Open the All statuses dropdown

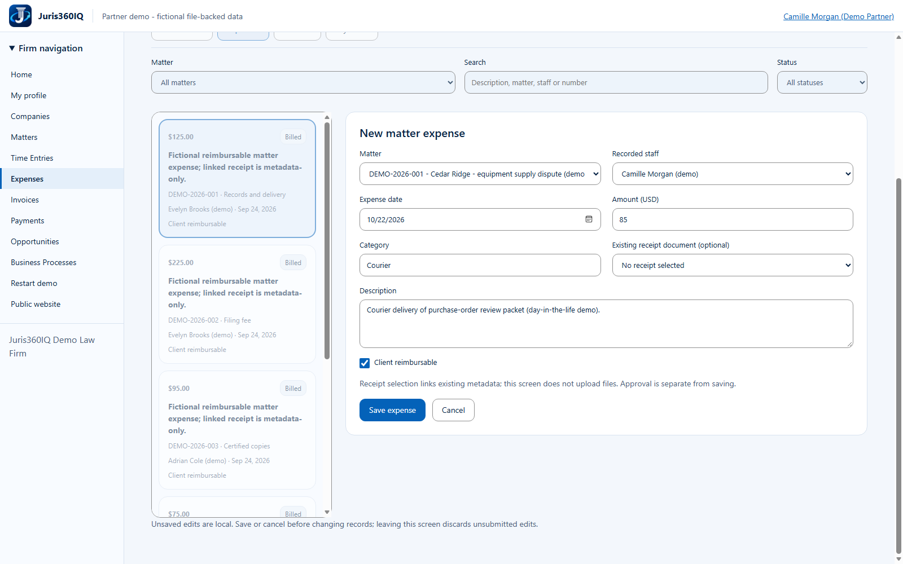[822, 82]
